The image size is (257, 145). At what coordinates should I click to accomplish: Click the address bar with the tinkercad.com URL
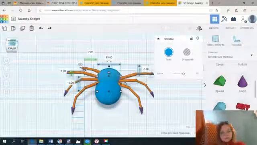(x=124, y=10)
